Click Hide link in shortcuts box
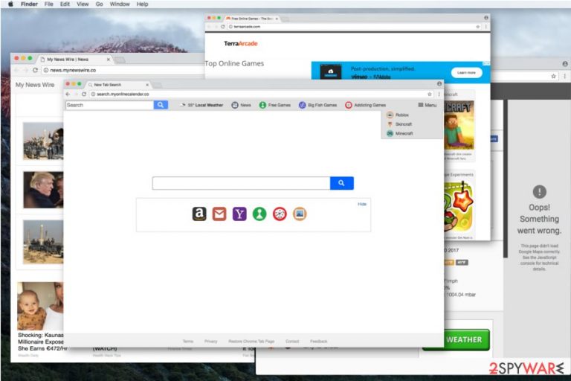571x381 pixels. pyautogui.click(x=362, y=204)
